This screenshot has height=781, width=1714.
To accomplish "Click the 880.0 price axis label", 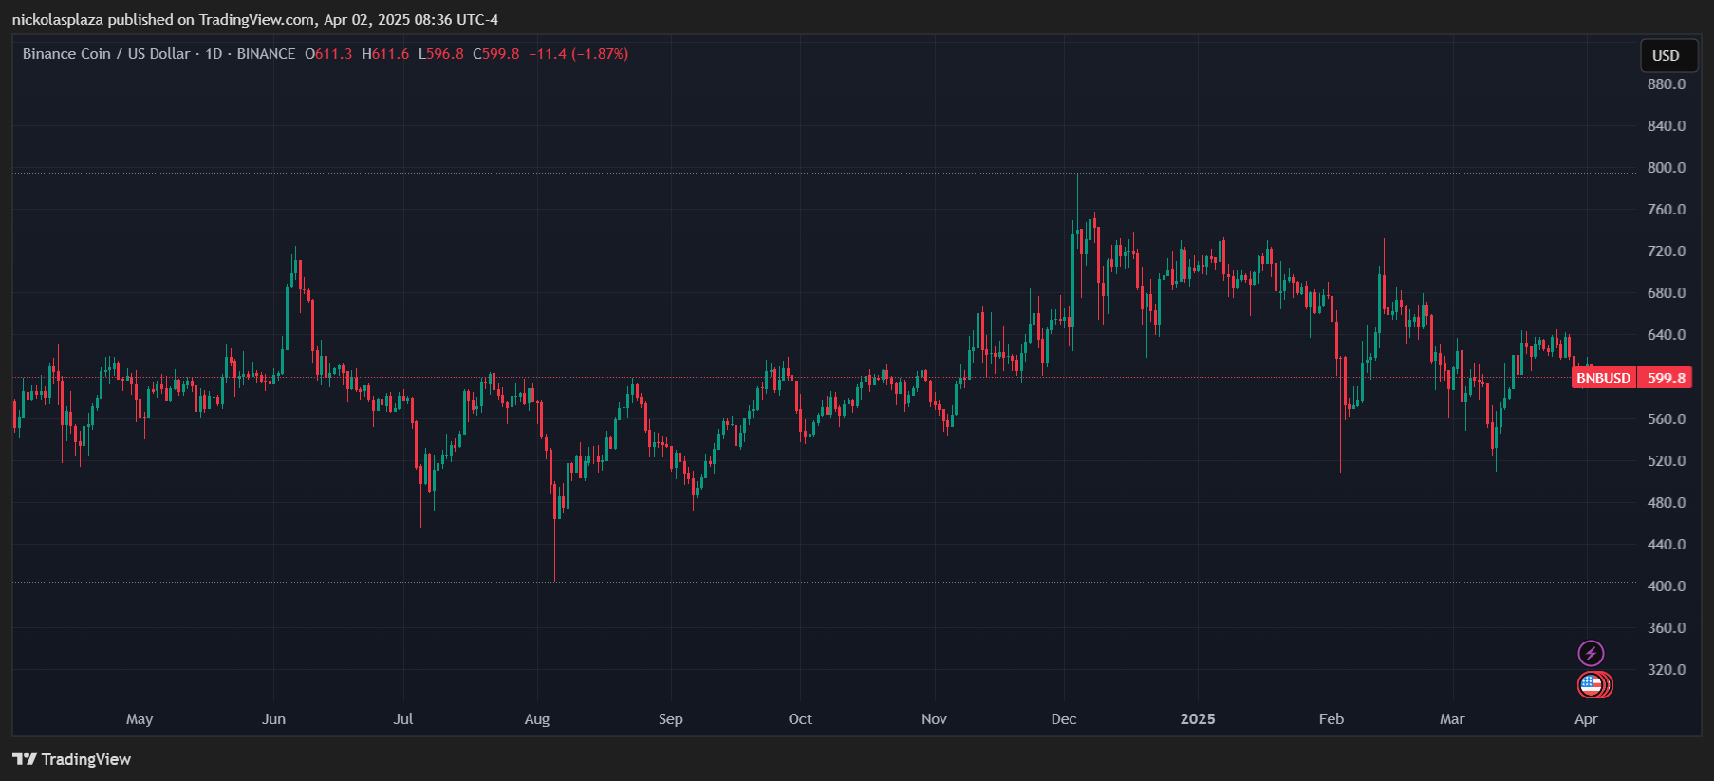I will coord(1667,84).
